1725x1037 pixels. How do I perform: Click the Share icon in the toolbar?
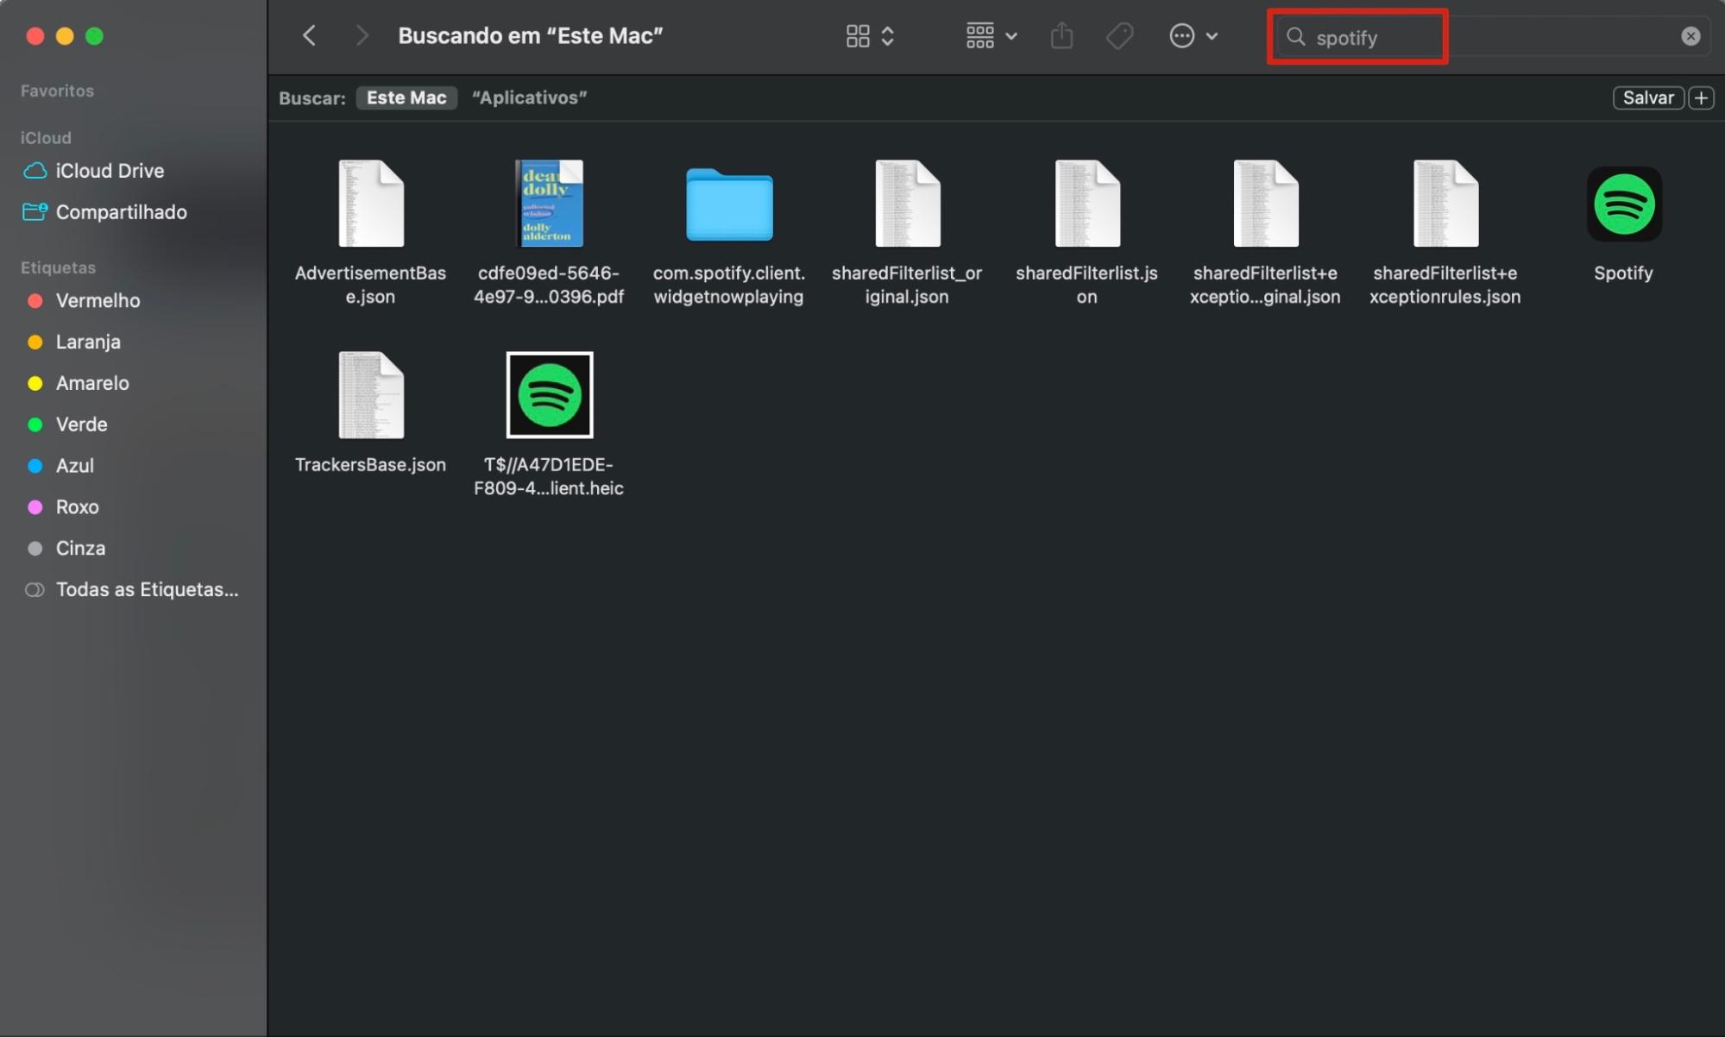pyautogui.click(x=1062, y=35)
